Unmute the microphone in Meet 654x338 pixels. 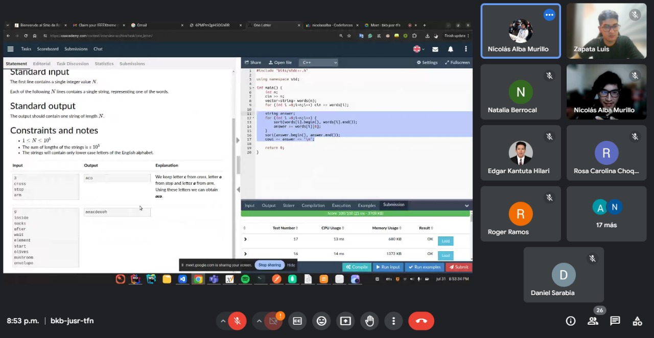click(x=237, y=321)
